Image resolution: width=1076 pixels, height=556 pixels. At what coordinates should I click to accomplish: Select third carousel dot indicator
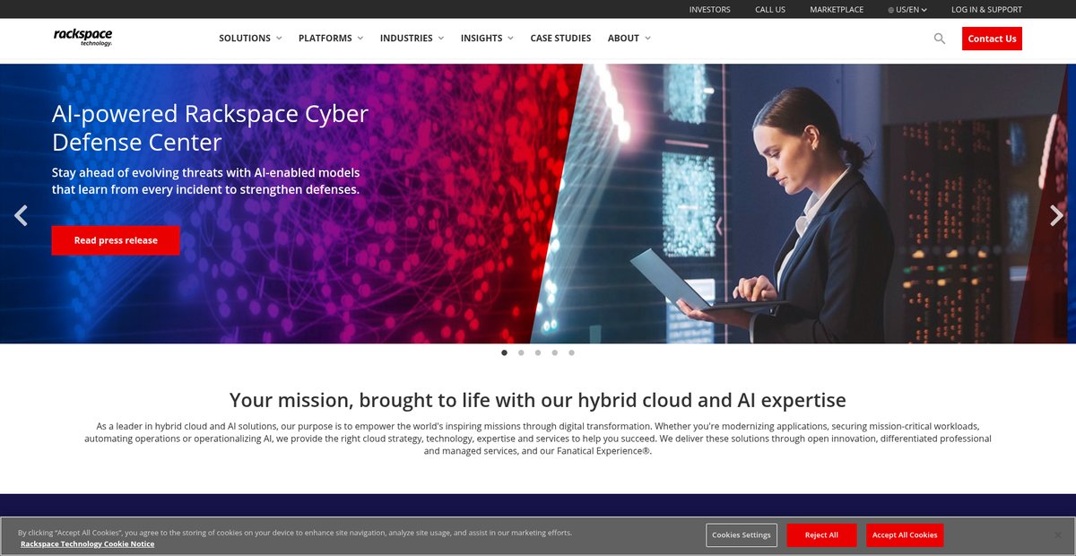pyautogui.click(x=538, y=352)
